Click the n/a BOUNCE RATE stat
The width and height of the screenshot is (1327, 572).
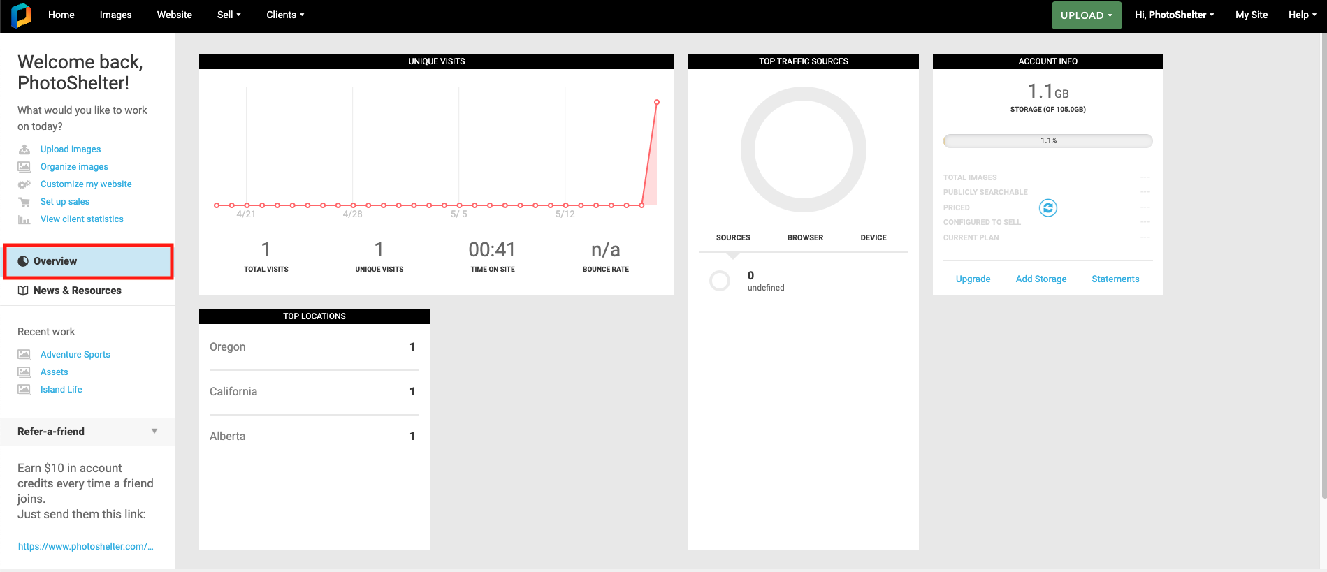tap(606, 256)
